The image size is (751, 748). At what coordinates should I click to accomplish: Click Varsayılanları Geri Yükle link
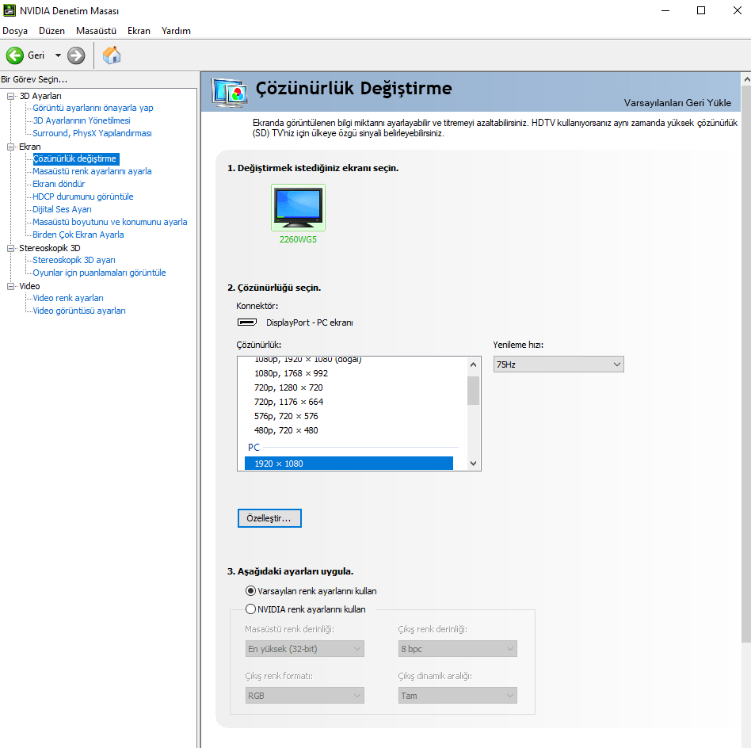pyautogui.click(x=677, y=103)
